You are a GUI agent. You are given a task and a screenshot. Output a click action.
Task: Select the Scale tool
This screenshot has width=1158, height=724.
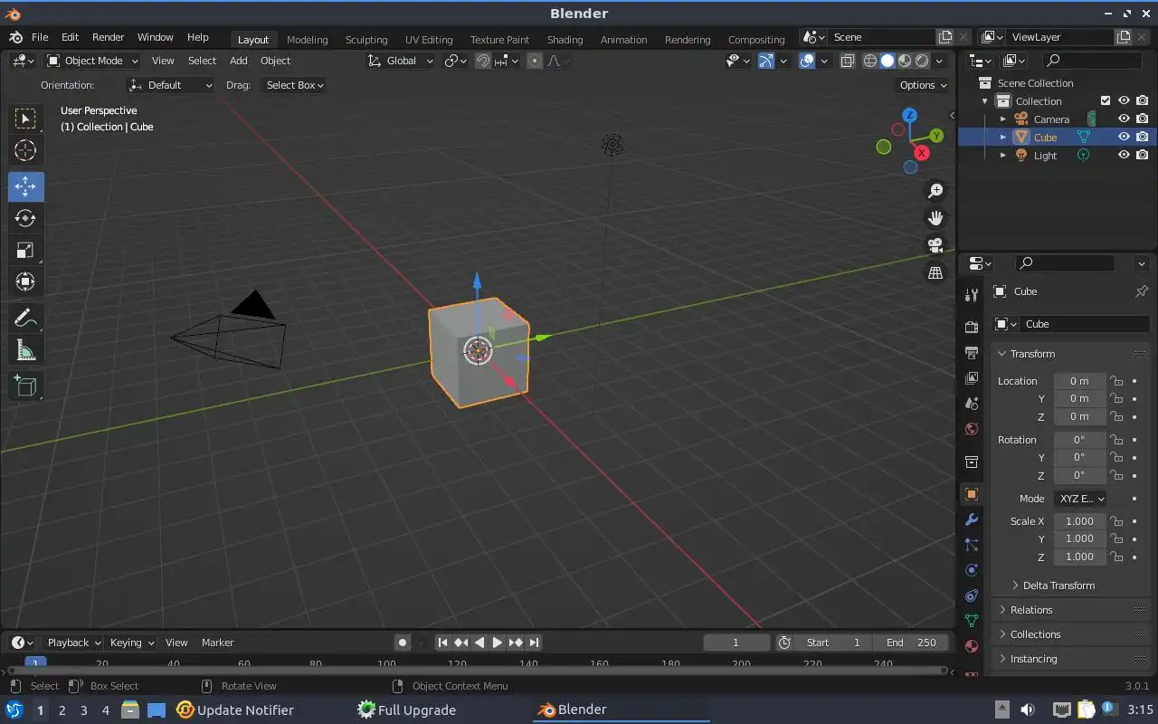click(x=25, y=250)
